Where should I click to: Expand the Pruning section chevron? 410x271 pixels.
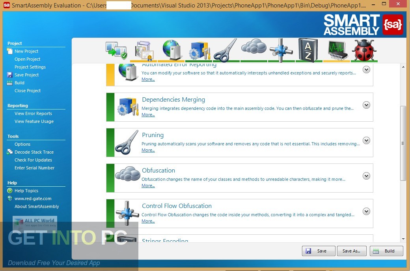coord(366,140)
